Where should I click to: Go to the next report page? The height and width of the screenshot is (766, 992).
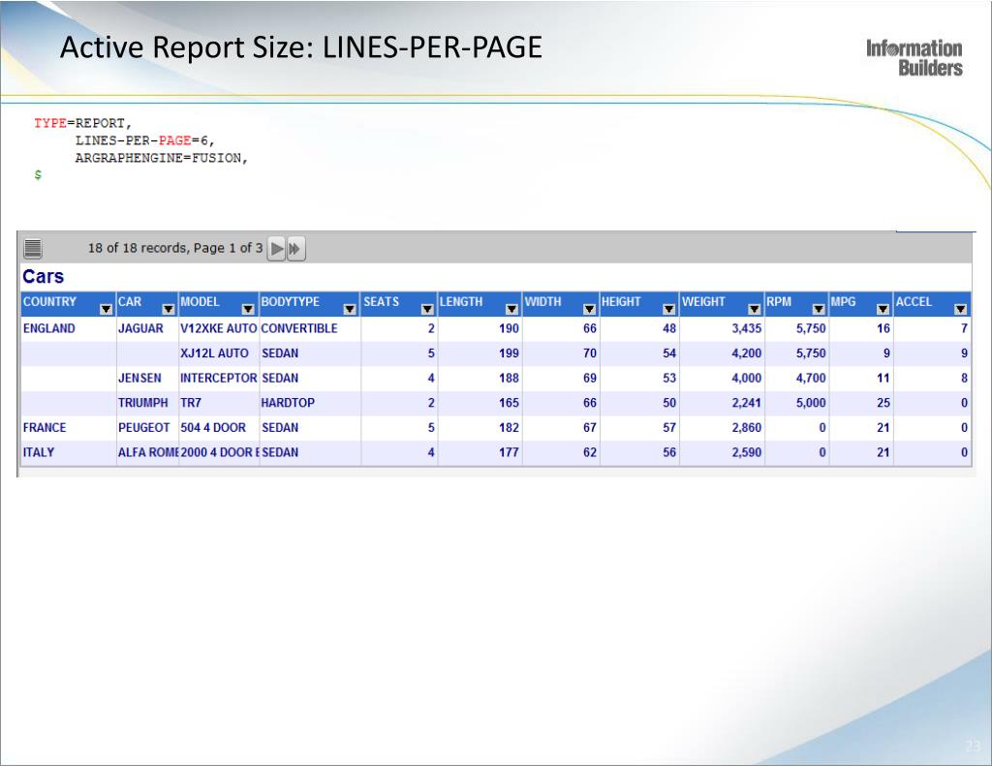click(276, 249)
